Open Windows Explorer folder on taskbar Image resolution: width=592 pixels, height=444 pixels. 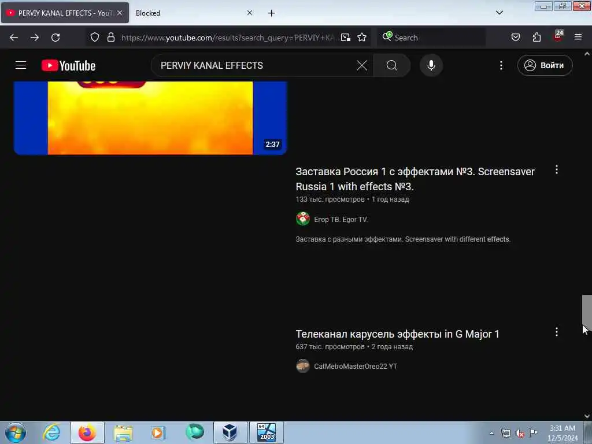(x=123, y=432)
